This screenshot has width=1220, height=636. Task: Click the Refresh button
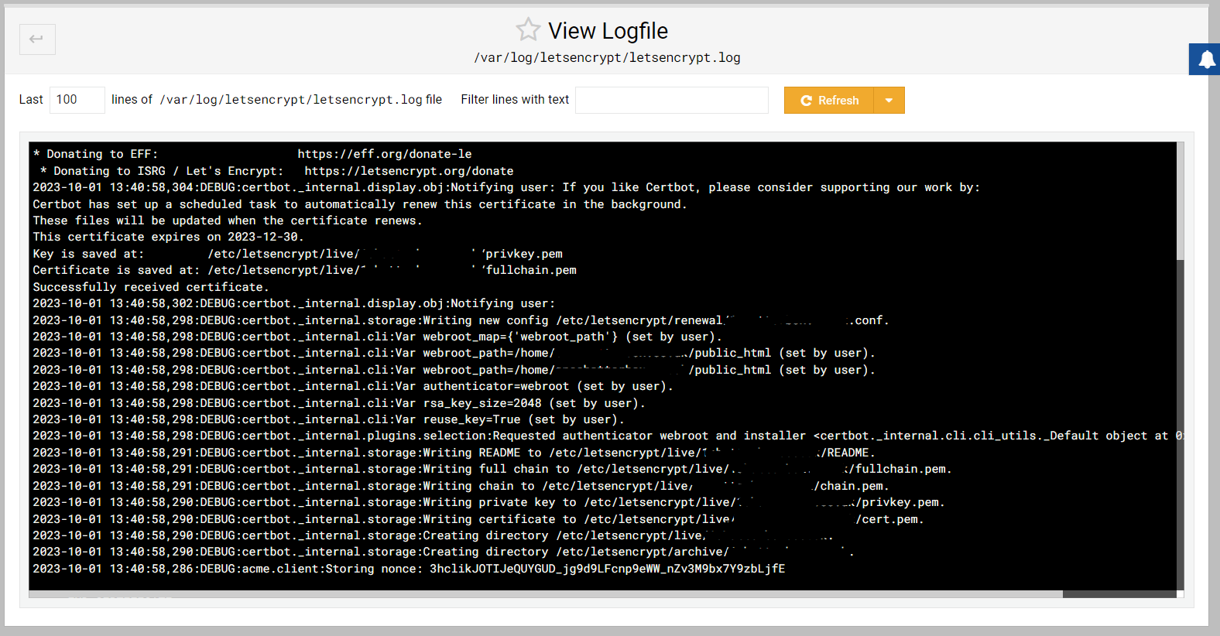click(x=829, y=101)
